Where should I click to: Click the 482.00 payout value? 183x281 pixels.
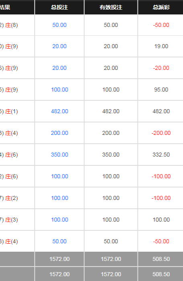pos(161,111)
